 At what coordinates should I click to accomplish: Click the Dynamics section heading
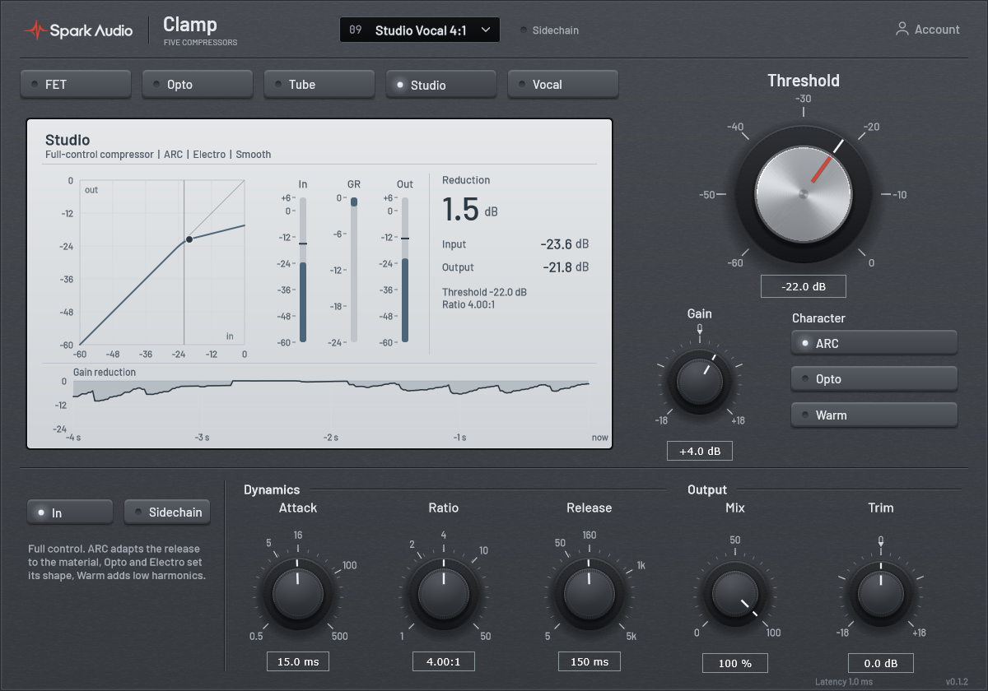[x=272, y=489]
